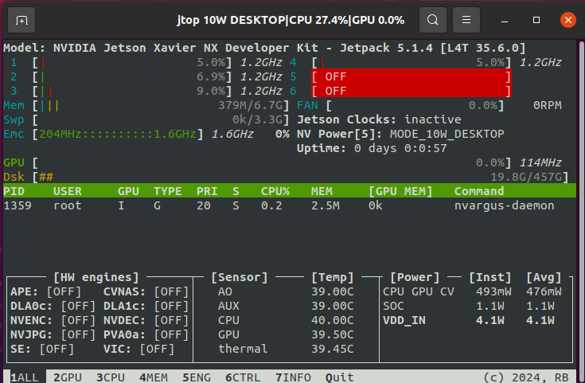Click the red OFF bar for CPU 5
The image size is (585, 383).
click(x=411, y=76)
